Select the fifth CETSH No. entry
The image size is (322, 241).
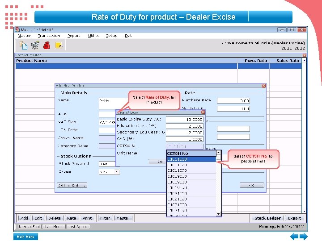pyautogui.click(x=191, y=182)
